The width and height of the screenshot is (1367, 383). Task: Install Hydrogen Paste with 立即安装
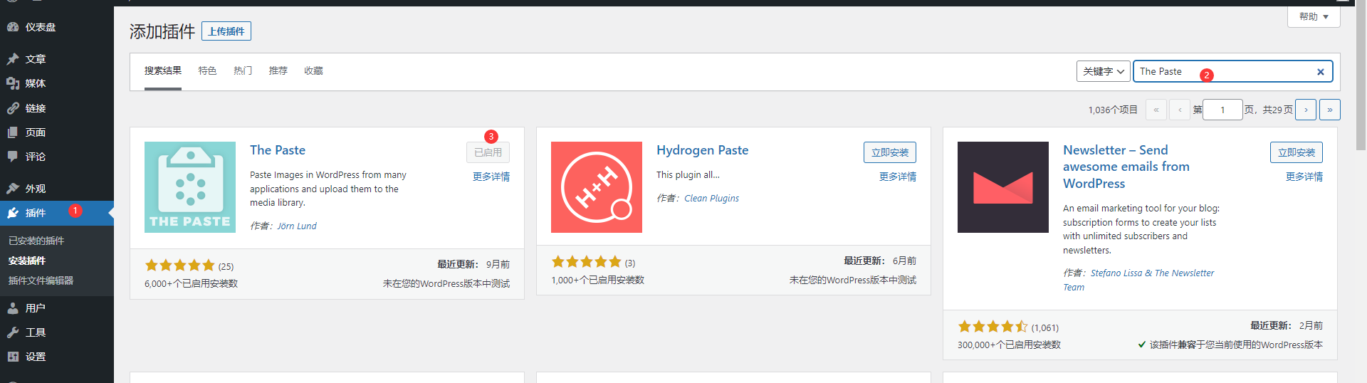890,152
